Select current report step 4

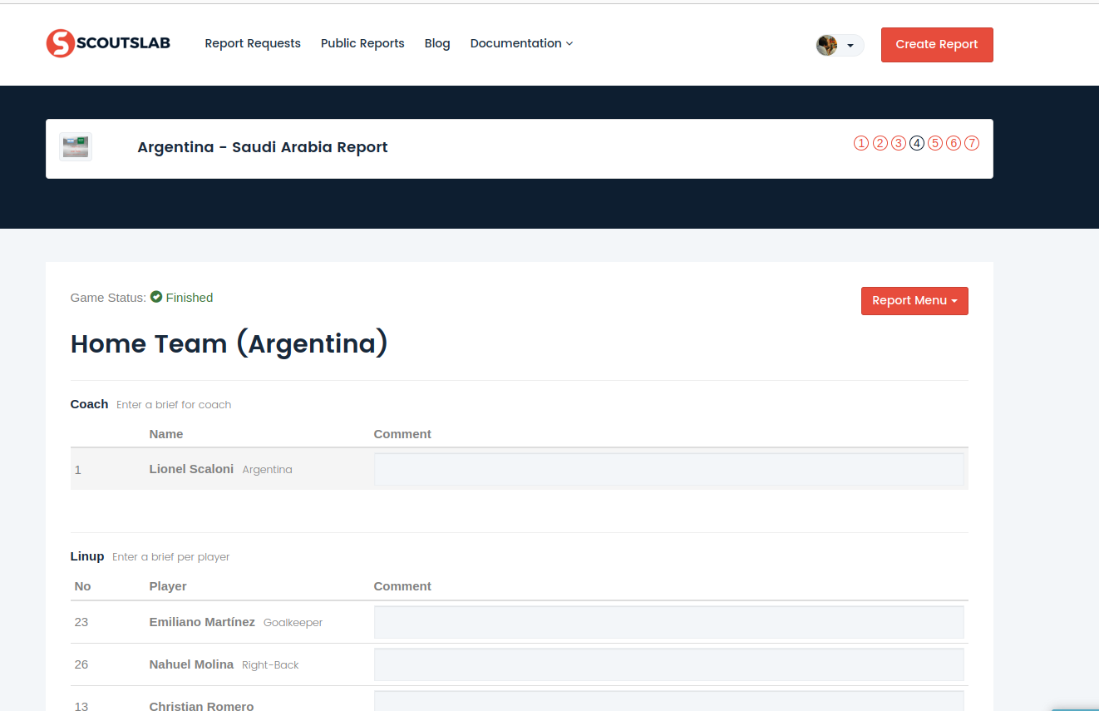point(916,143)
